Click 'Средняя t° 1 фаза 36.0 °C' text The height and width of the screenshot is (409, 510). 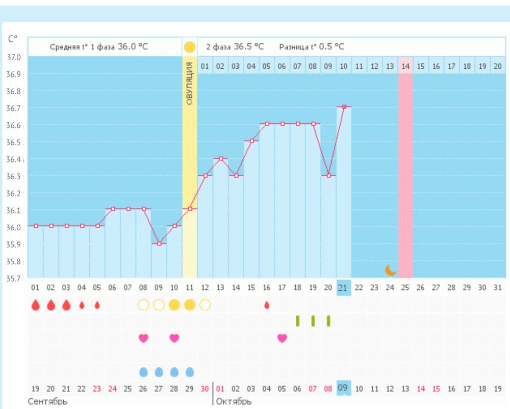(x=98, y=47)
